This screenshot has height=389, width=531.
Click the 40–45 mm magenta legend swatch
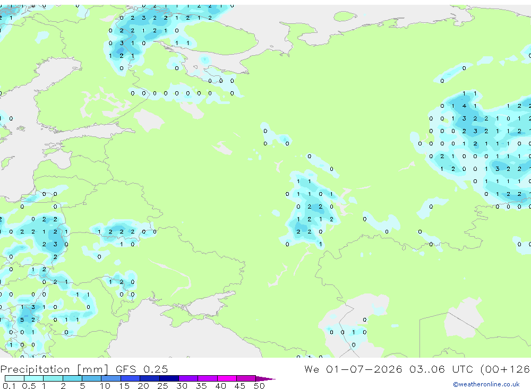click(227, 378)
